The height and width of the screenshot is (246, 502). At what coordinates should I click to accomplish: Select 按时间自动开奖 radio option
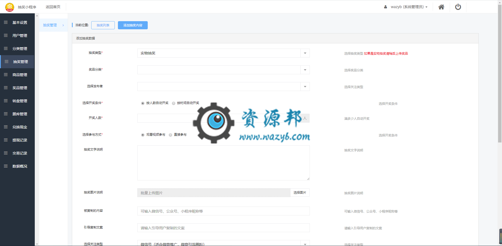click(x=174, y=103)
